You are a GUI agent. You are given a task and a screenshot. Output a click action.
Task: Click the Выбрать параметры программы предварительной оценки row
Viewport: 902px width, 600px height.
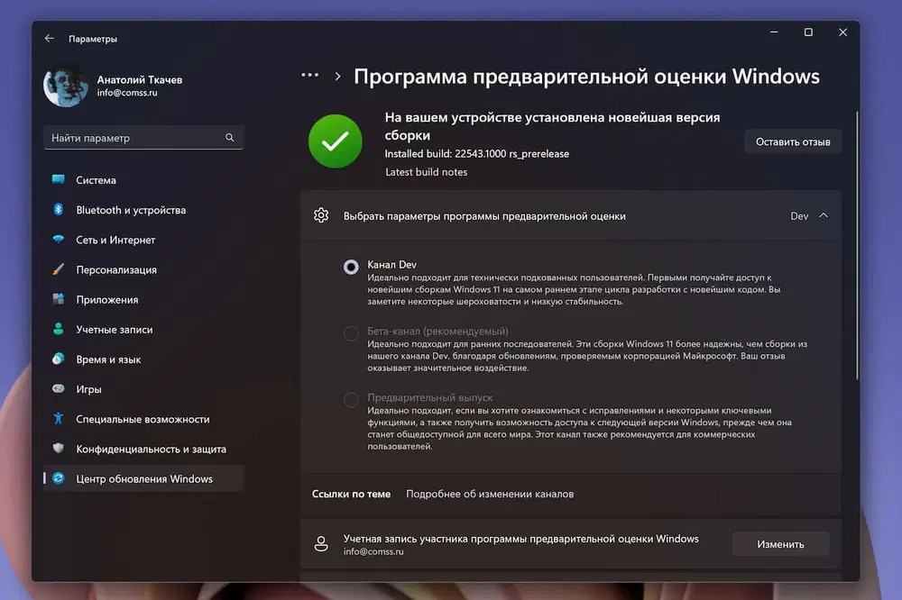(571, 215)
